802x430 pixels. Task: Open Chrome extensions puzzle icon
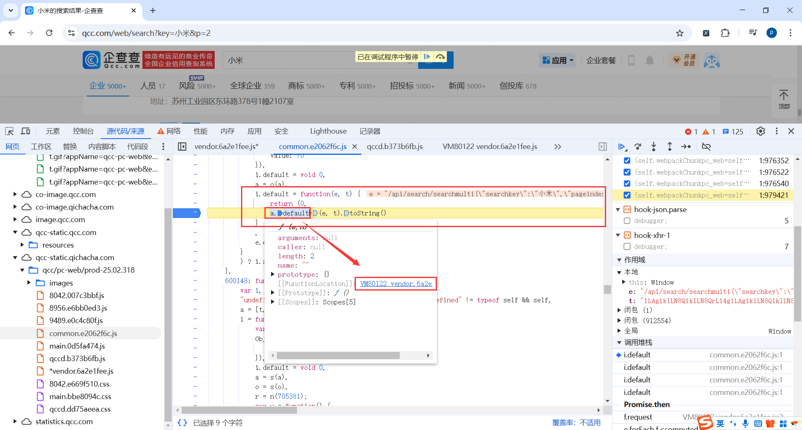coord(726,33)
